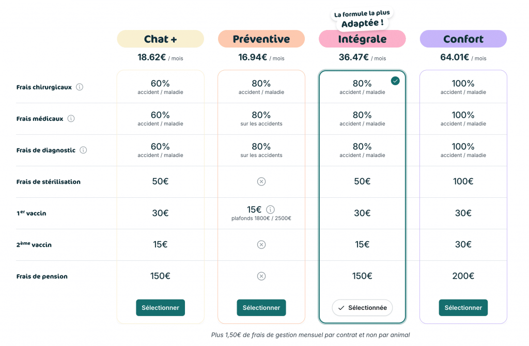Click the teal checkmark on the Intégrale card
Image resolution: width=529 pixels, height=346 pixels.
[395, 80]
